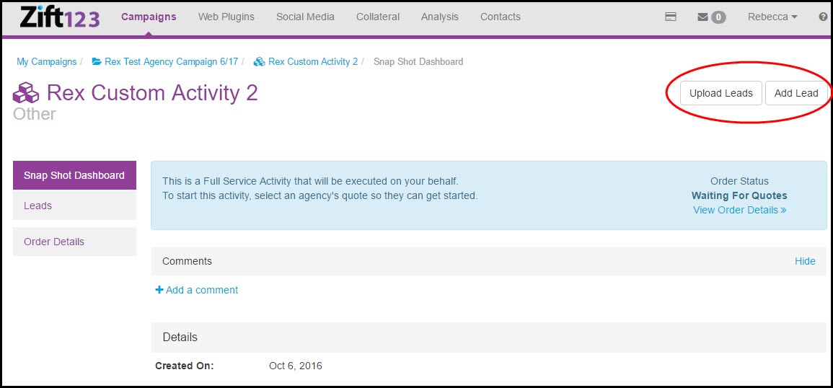833x388 pixels.
Task: Open the Campaigns menu
Action: tap(149, 17)
